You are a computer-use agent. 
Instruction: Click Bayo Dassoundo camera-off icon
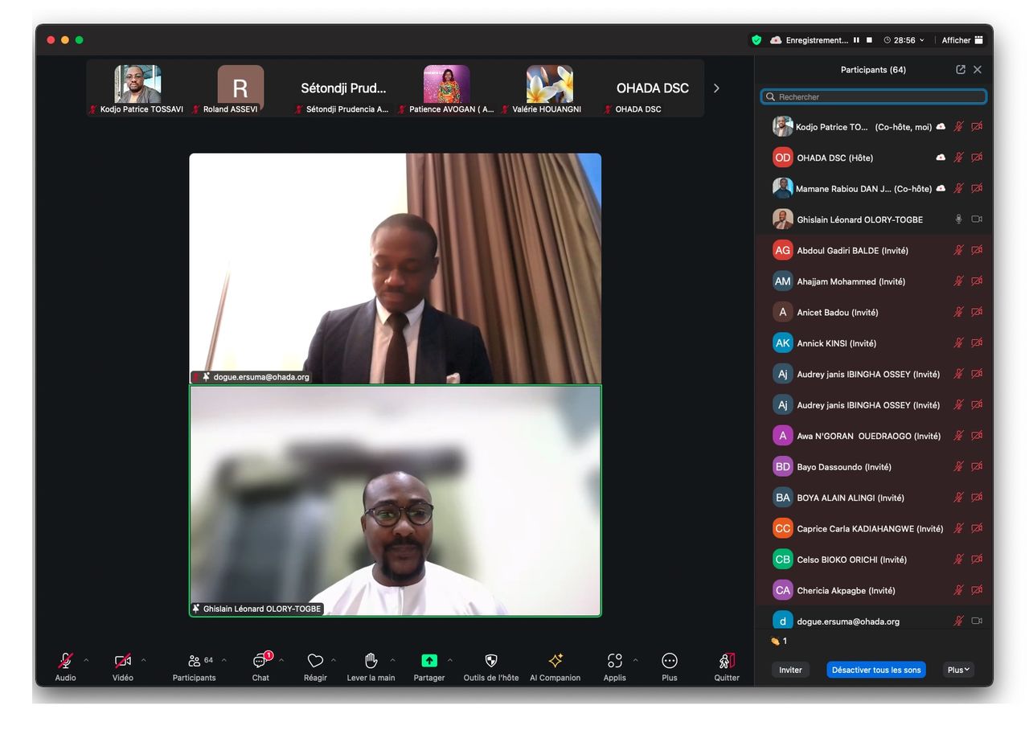pos(977,466)
